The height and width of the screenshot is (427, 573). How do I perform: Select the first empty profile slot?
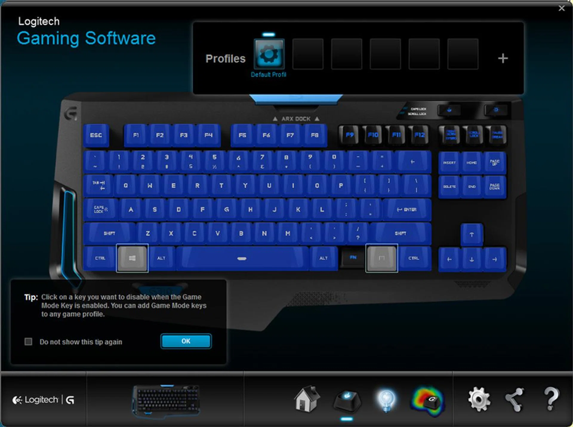click(308, 54)
